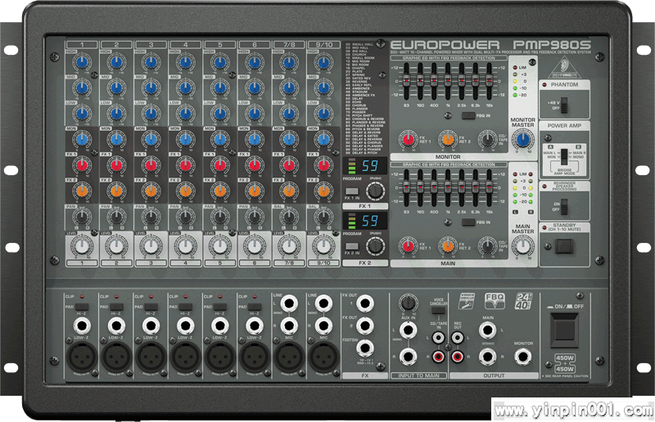The height and width of the screenshot is (422, 655).
Task: Click the channel 3 red FX 1 knob
Action: [x=151, y=166]
